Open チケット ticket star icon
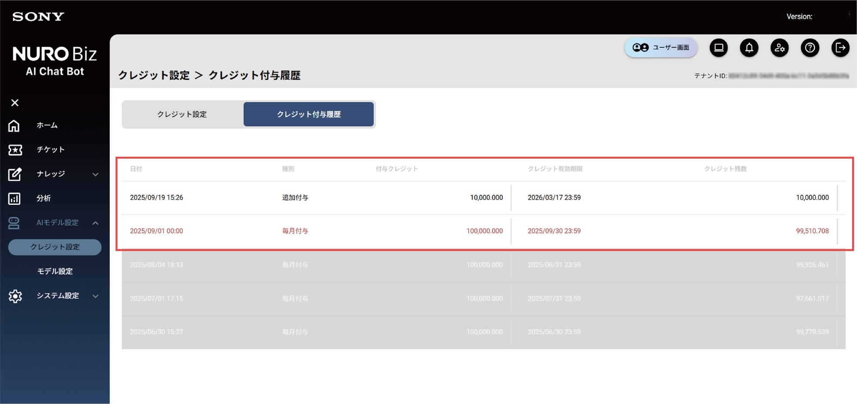Screen dimensions: 857x404 (x=15, y=150)
